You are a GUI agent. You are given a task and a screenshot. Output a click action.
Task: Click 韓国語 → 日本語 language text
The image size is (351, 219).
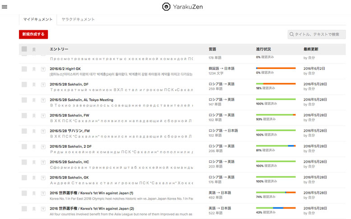222,68
